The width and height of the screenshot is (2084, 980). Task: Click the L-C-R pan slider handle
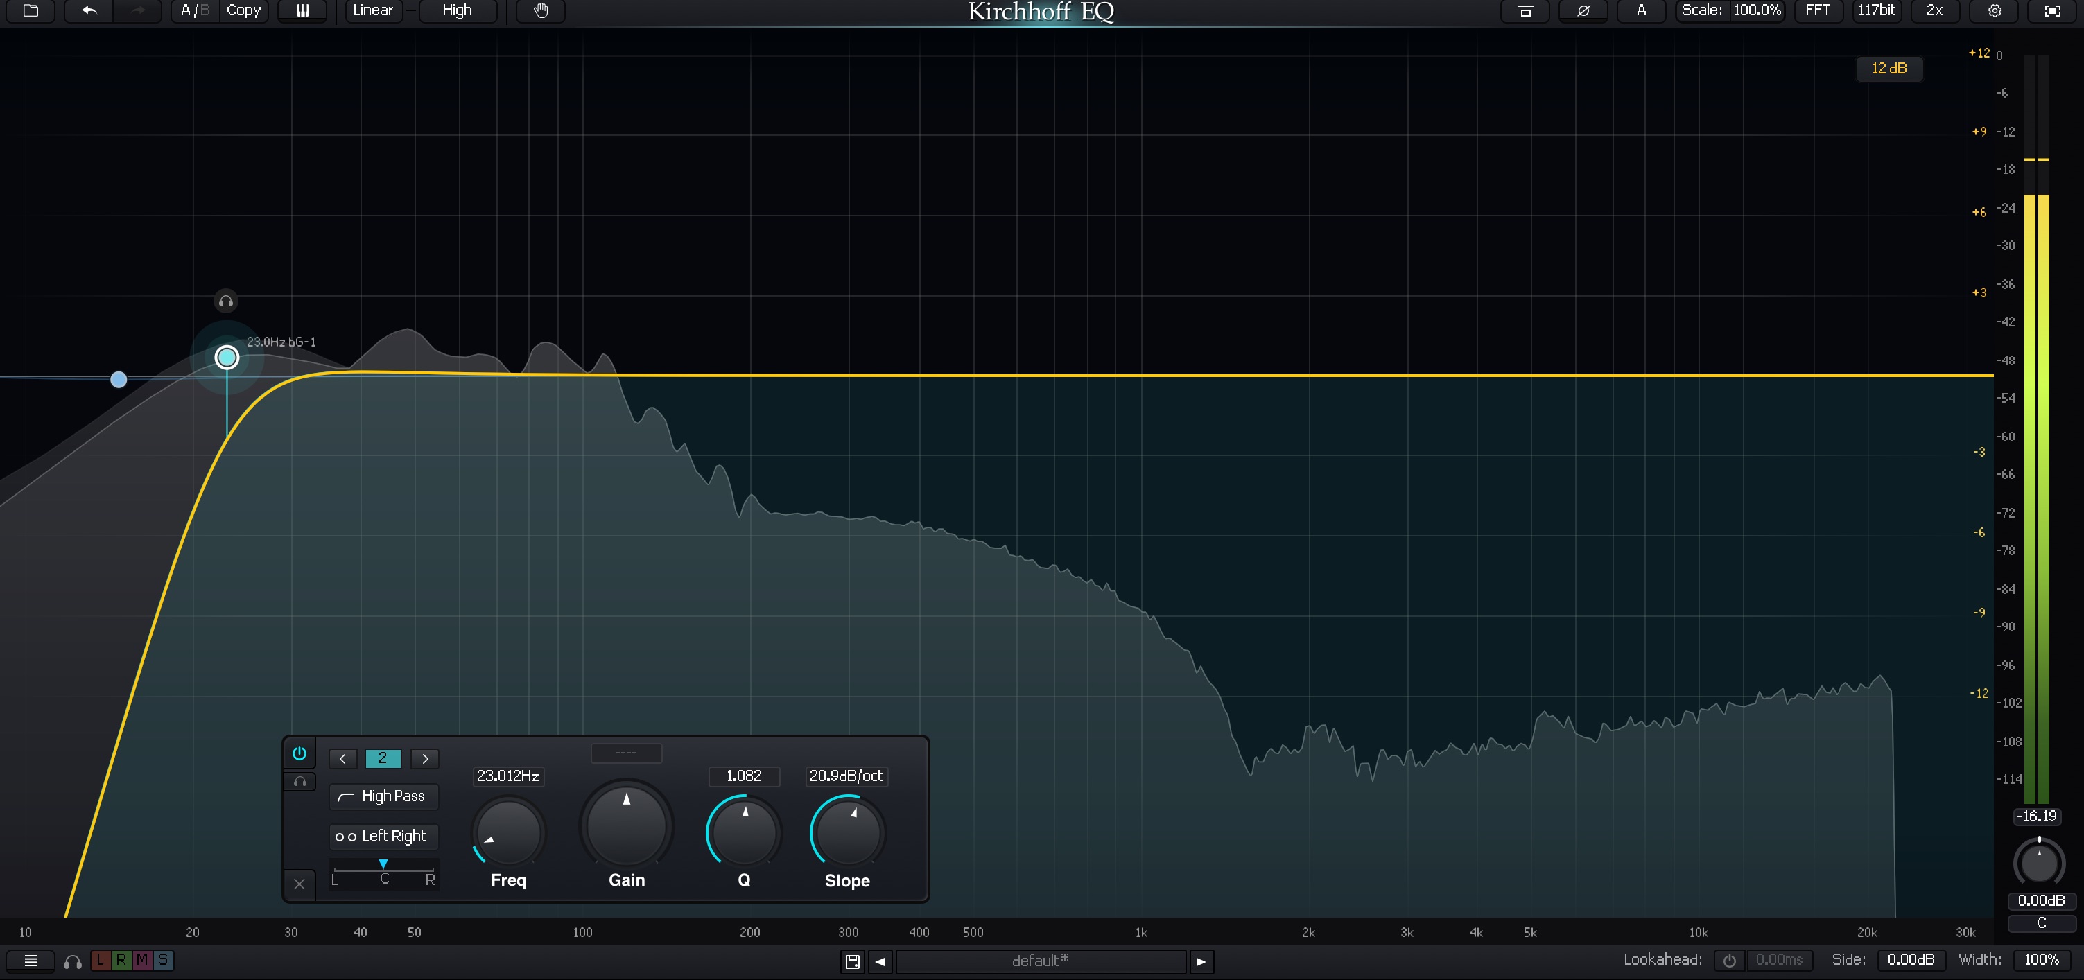pos(383,864)
